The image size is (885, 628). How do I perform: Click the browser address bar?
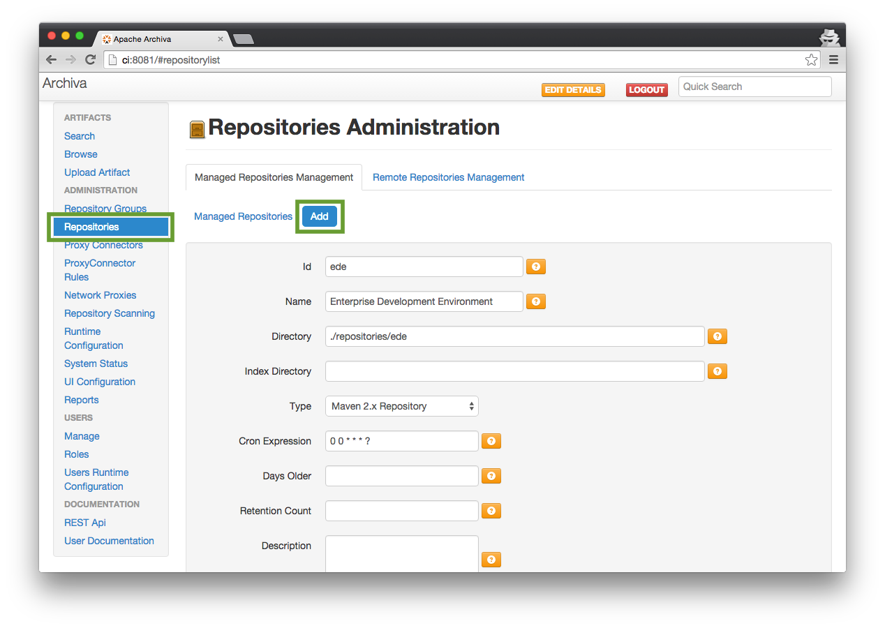pos(461,60)
